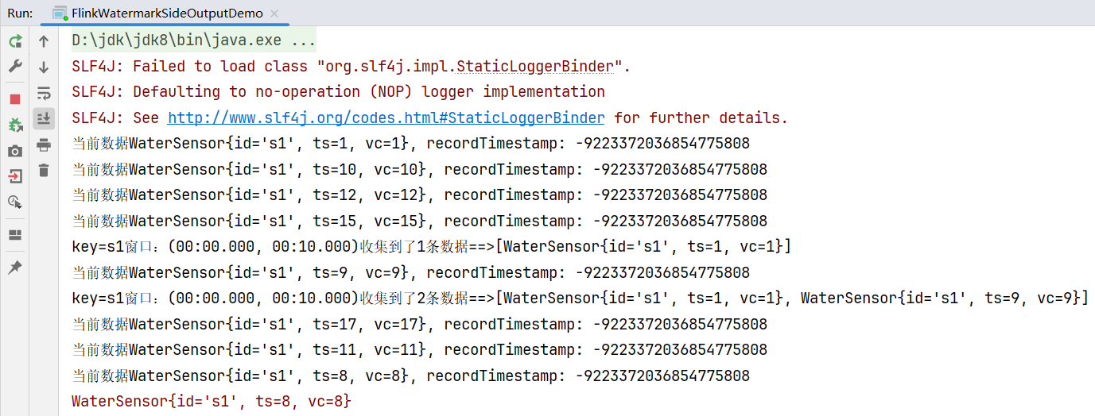Click the attach debugger bug icon

click(x=15, y=125)
